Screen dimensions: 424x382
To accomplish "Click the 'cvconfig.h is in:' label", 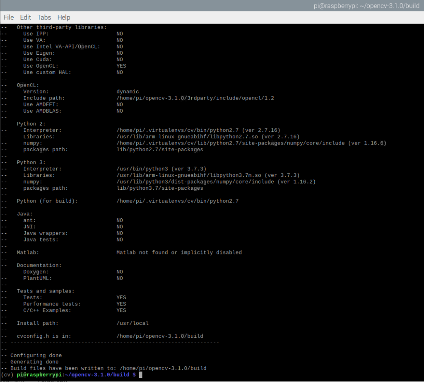I will pyautogui.click(x=44, y=336).
